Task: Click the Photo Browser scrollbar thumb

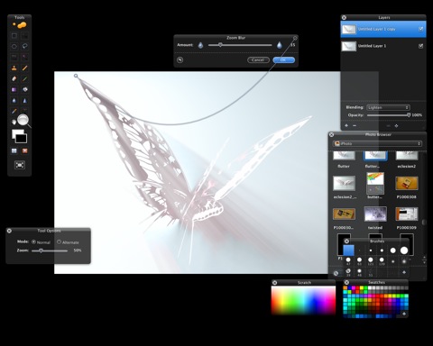Action: [x=424, y=223]
